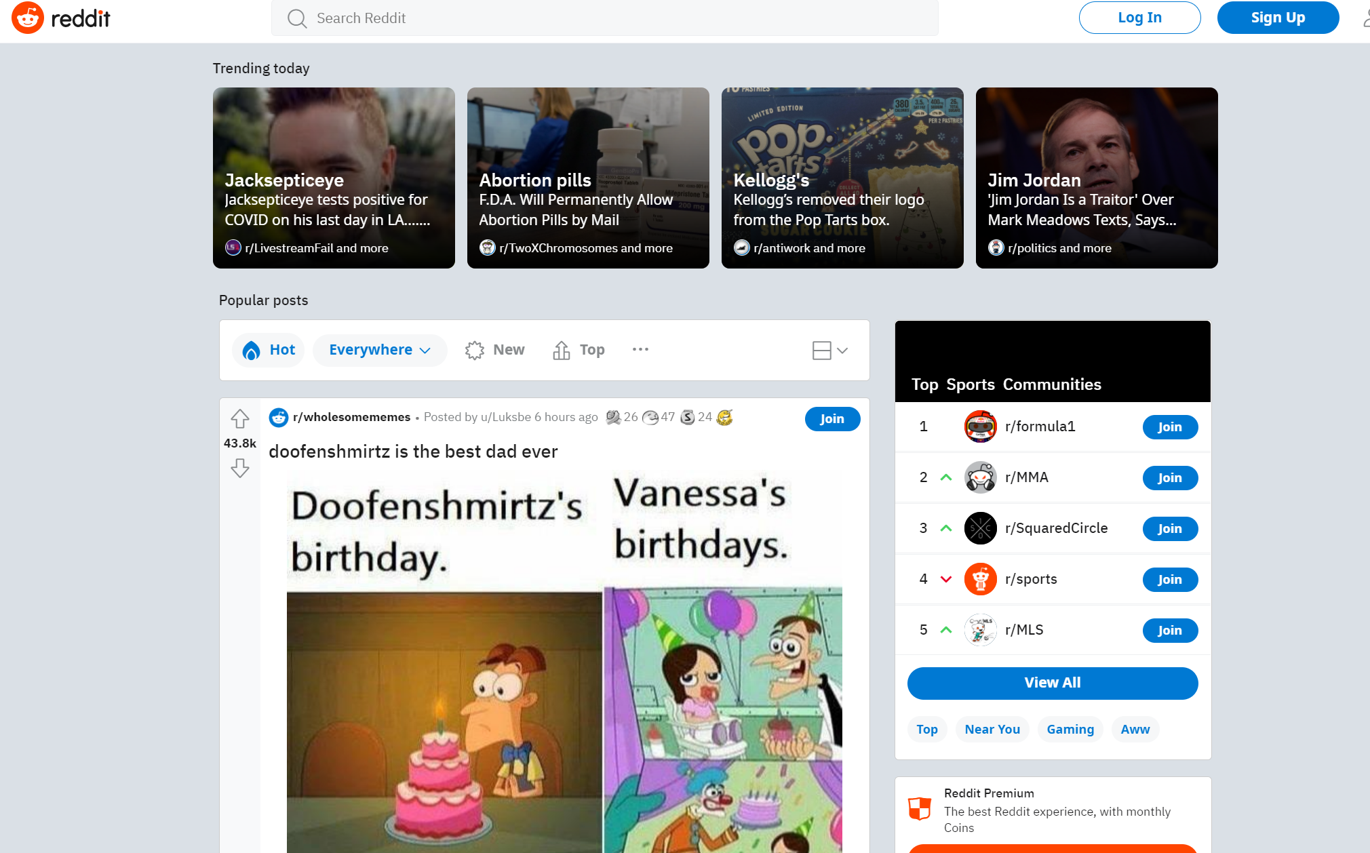Click the View All sports communities button
Image resolution: width=1370 pixels, height=853 pixels.
(1053, 682)
